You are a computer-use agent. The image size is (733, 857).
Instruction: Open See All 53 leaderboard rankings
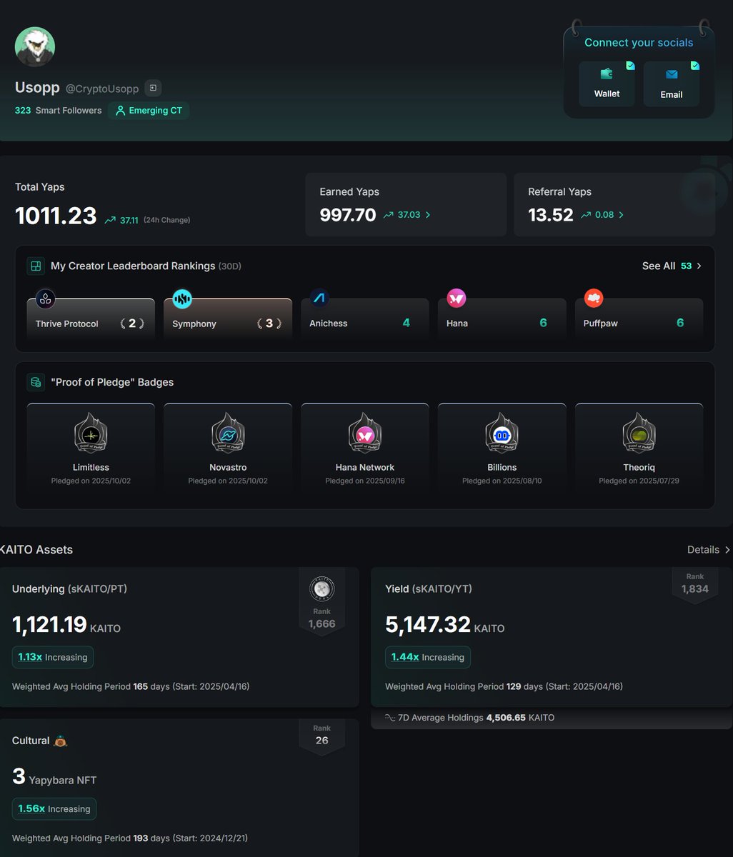672,266
